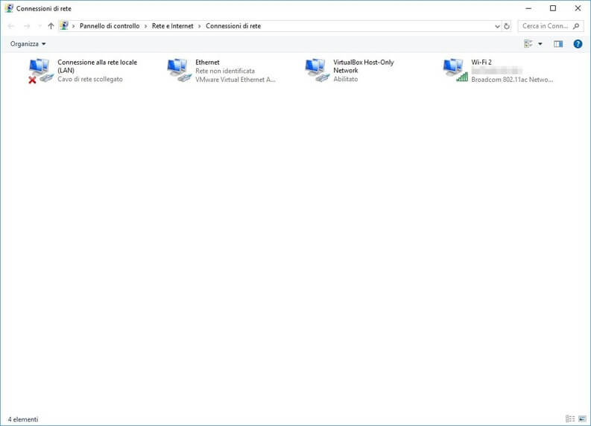Click the Cavo di rete scollegato status
Screen dimensions: 591x426
click(90, 79)
